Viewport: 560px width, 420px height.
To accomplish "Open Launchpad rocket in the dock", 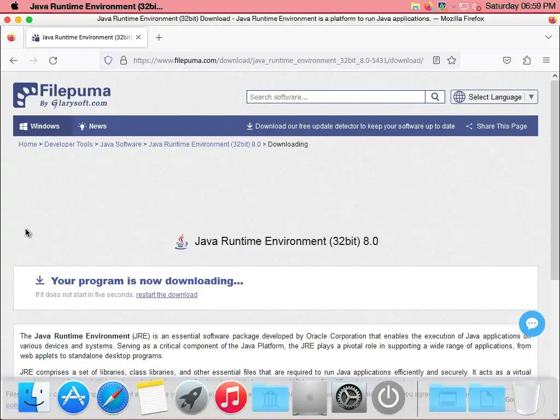I will 191,397.
